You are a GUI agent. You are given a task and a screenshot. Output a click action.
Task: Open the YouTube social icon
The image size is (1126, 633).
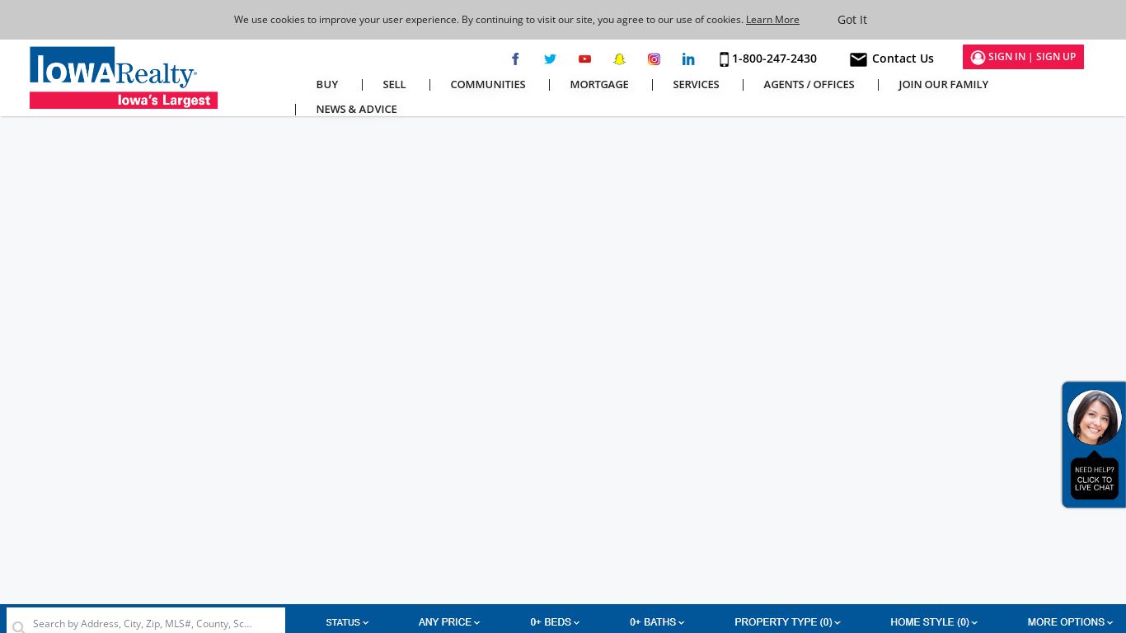pyautogui.click(x=584, y=59)
